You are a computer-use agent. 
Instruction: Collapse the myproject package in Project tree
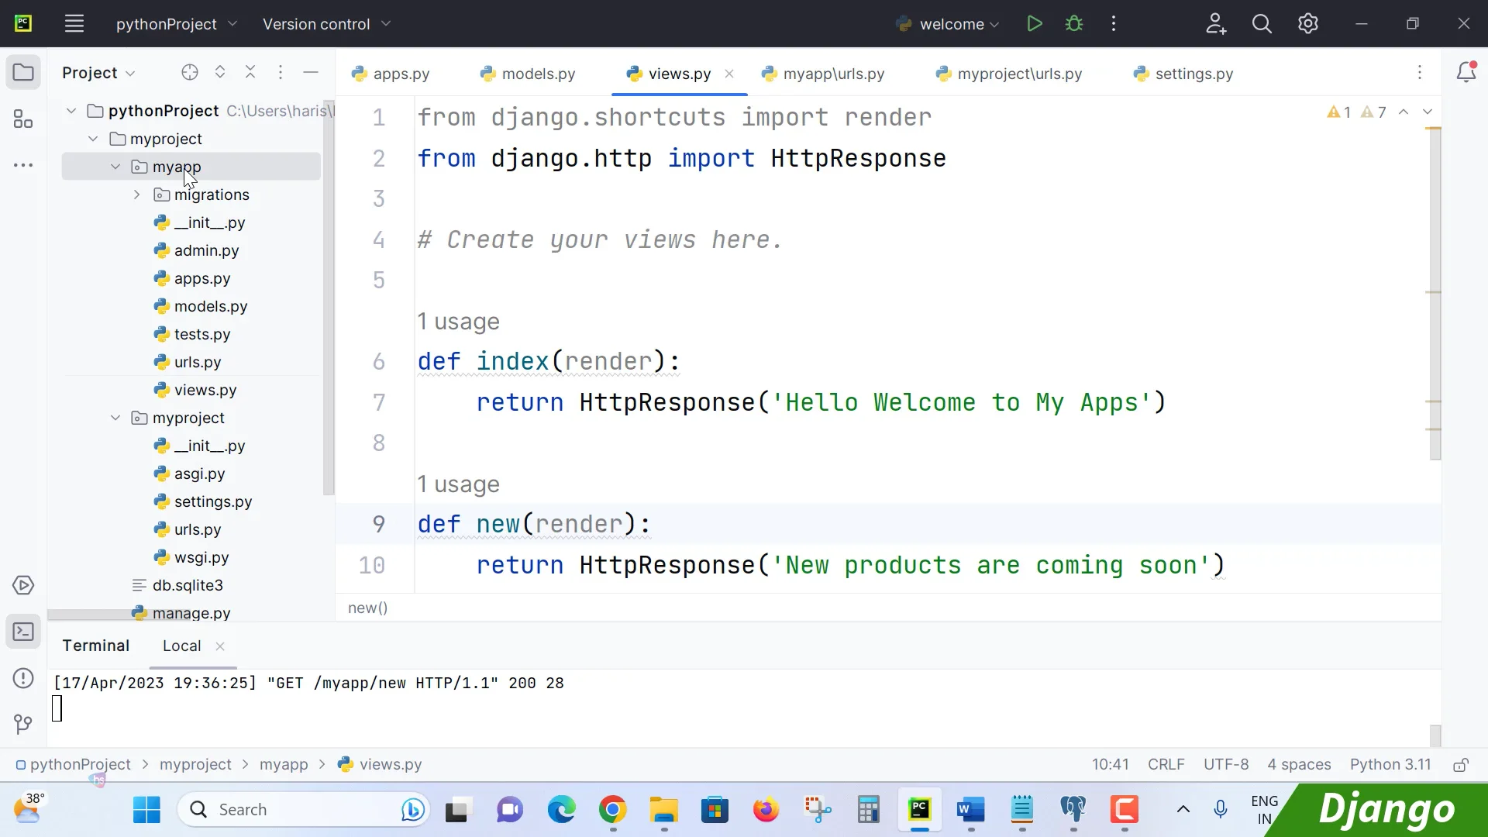115,418
